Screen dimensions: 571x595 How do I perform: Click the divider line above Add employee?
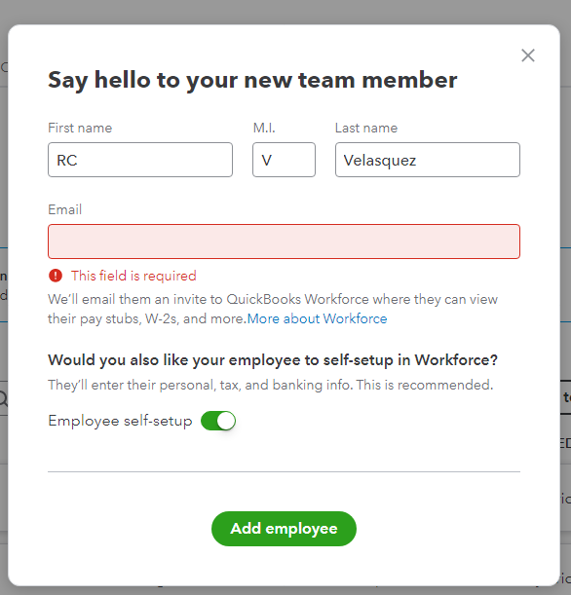(x=284, y=471)
